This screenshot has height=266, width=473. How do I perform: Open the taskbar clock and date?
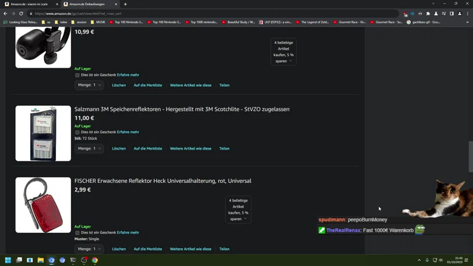pyautogui.click(x=455, y=260)
